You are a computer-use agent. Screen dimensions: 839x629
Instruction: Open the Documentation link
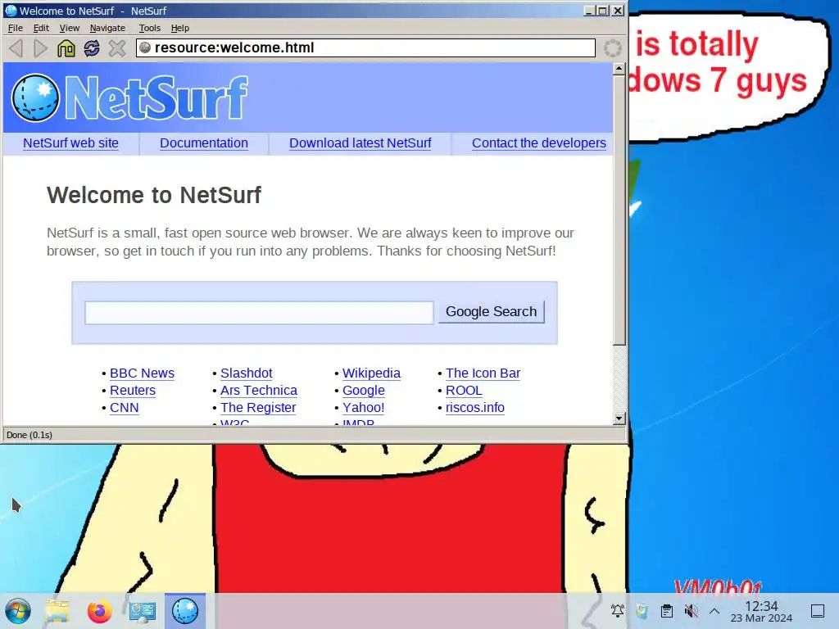pyautogui.click(x=204, y=143)
